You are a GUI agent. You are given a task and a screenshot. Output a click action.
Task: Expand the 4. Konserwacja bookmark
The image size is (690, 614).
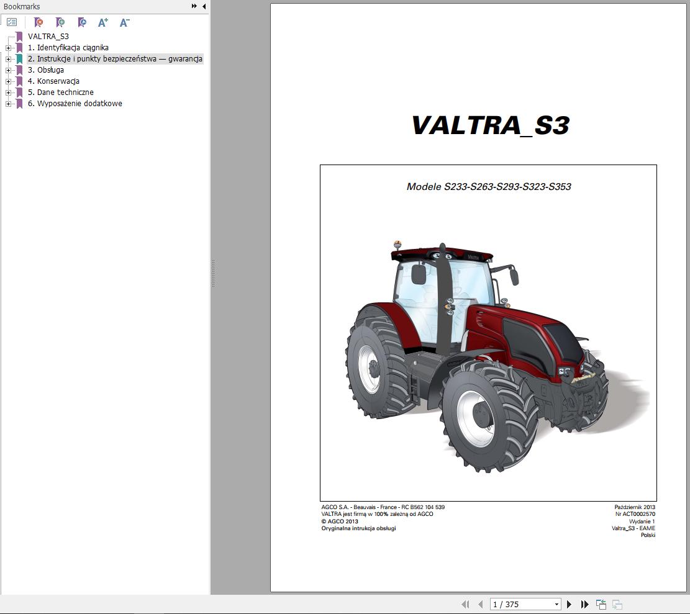[x=8, y=81]
